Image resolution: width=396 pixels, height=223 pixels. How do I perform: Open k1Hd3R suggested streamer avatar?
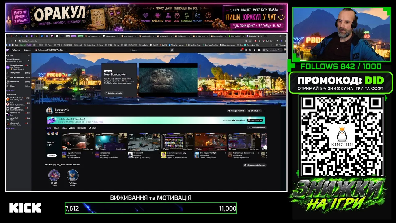click(x=54, y=175)
